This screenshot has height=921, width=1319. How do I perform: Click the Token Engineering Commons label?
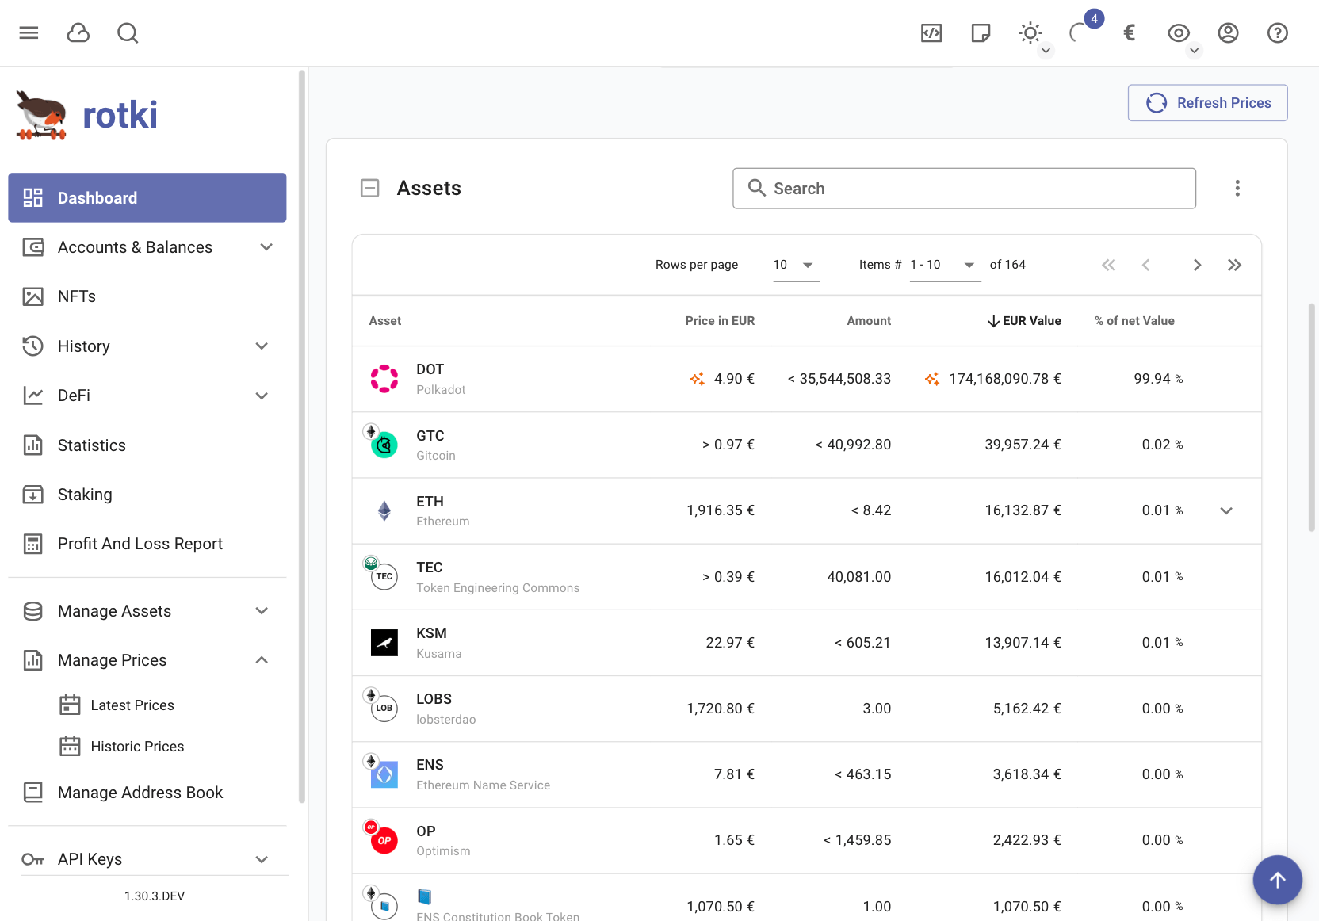tap(498, 588)
